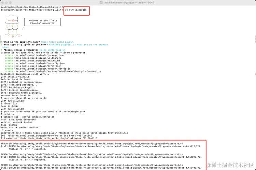Click the line 'Done in 0.34s.'

pos(10,106)
